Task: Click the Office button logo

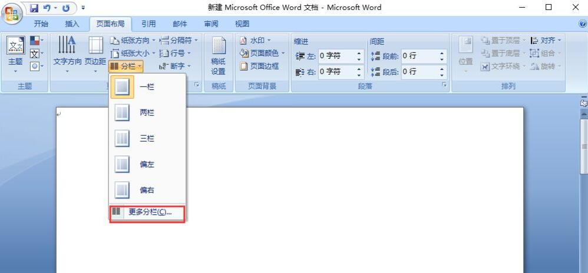Action: [x=12, y=13]
